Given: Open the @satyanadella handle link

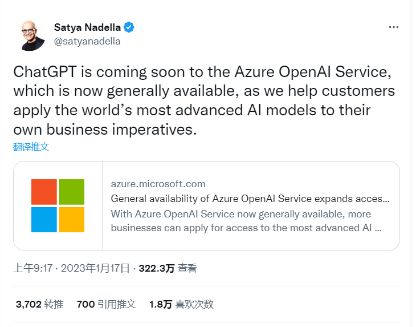Looking at the screenshot, I should [x=87, y=41].
